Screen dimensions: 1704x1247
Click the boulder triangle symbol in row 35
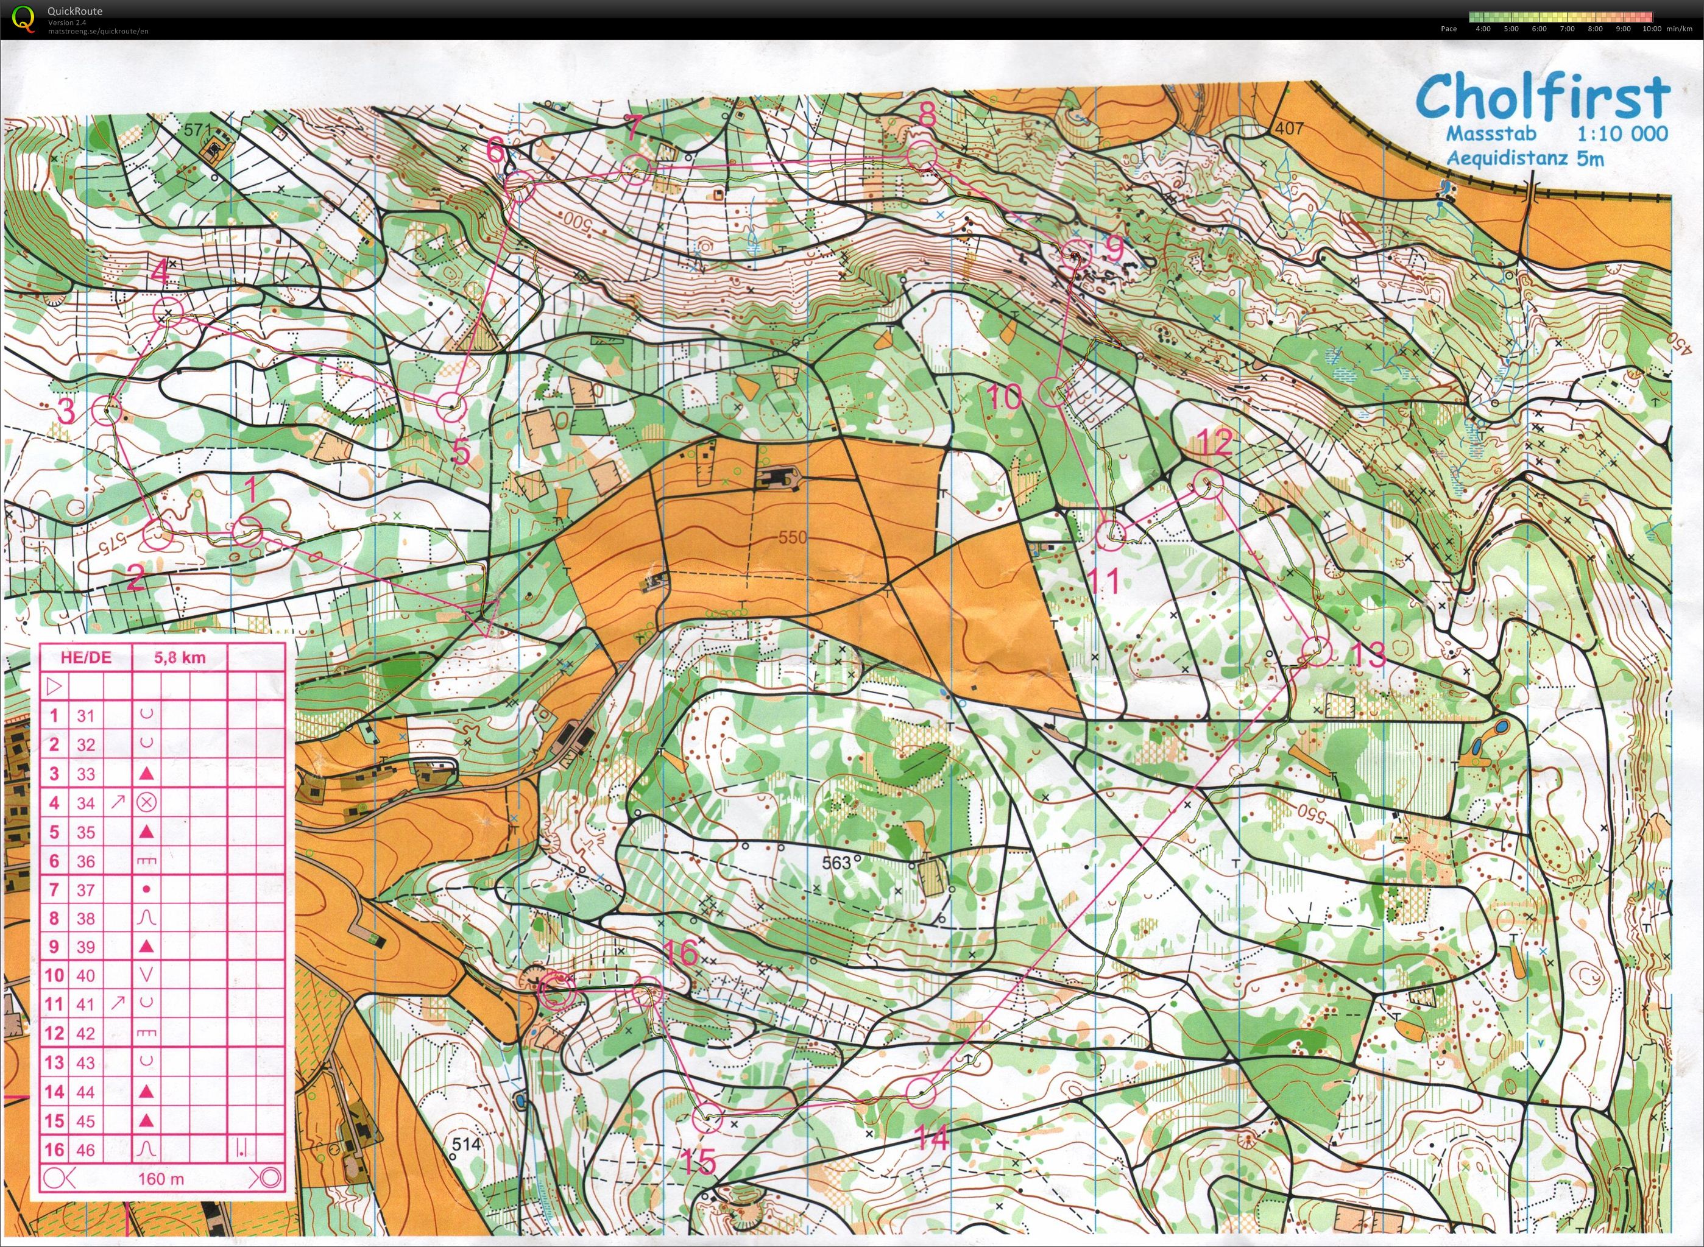(x=147, y=832)
